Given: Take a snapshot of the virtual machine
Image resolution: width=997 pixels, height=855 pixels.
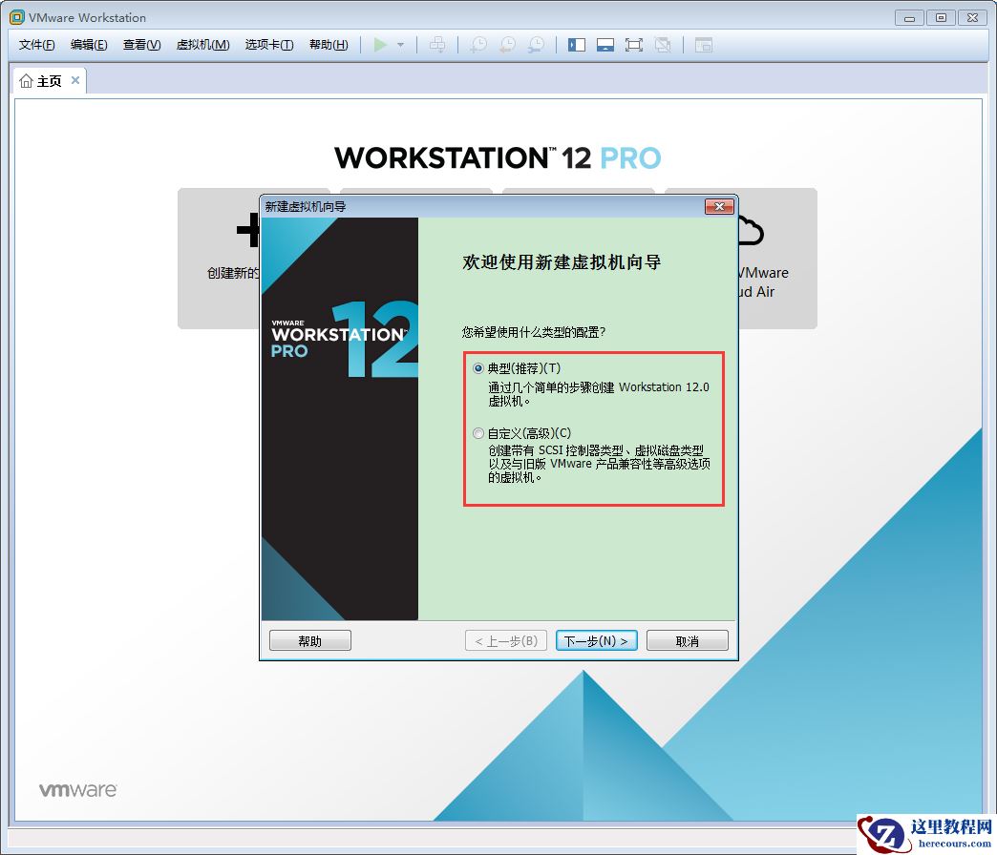Looking at the screenshot, I should point(478,44).
